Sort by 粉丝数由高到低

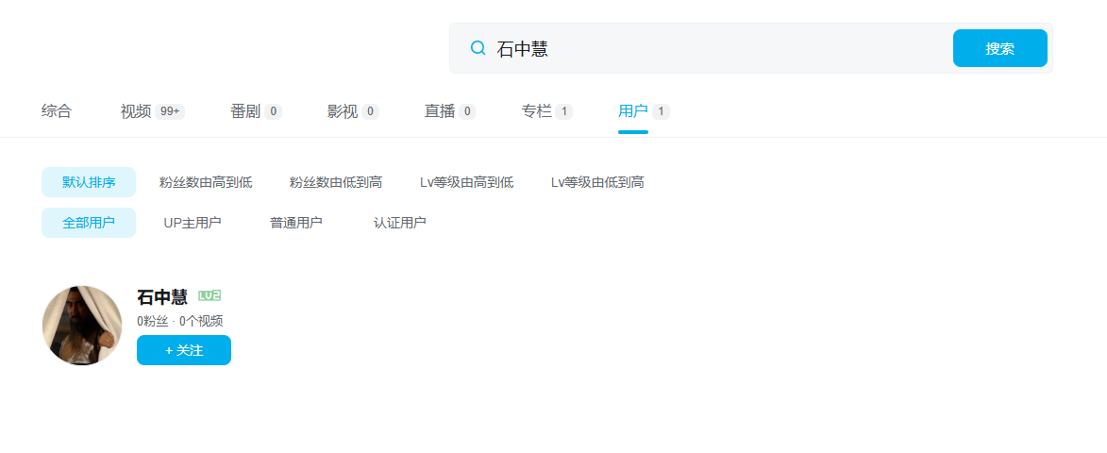(x=206, y=182)
